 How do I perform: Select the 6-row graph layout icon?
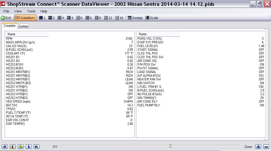tap(79, 18)
